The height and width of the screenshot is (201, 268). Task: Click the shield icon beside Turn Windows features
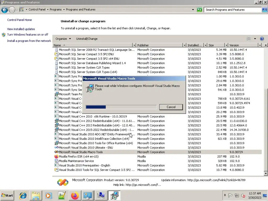4,35
